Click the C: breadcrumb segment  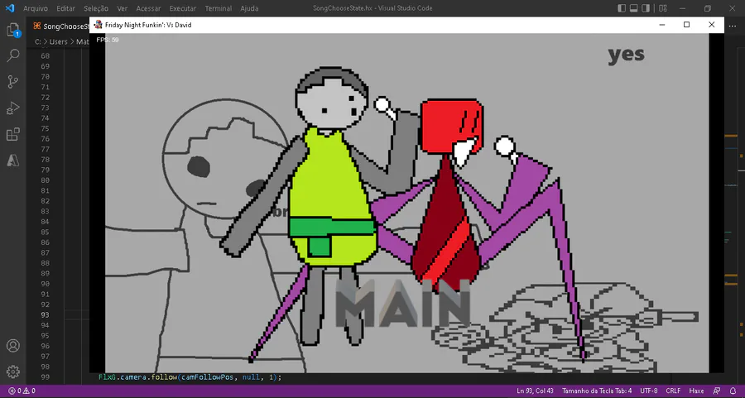[38, 42]
